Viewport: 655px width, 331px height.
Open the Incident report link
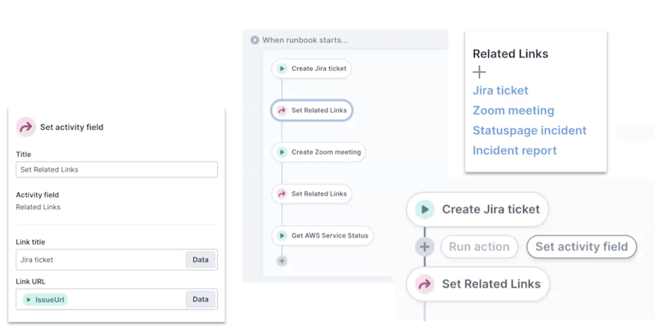click(514, 150)
